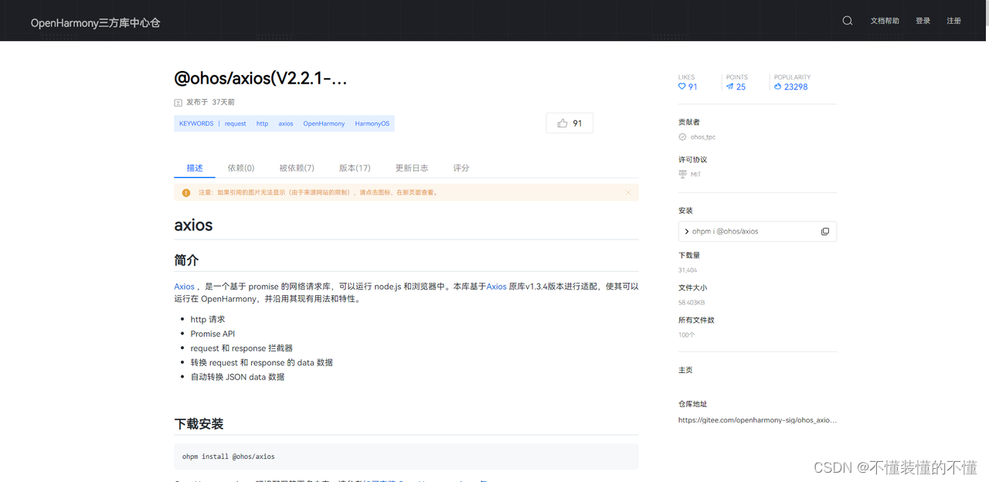Click 注册 in the header

[954, 21]
